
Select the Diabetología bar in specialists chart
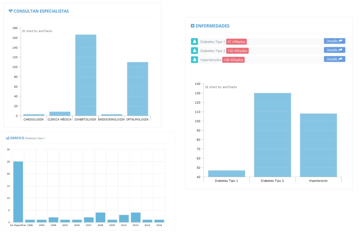[86, 75]
